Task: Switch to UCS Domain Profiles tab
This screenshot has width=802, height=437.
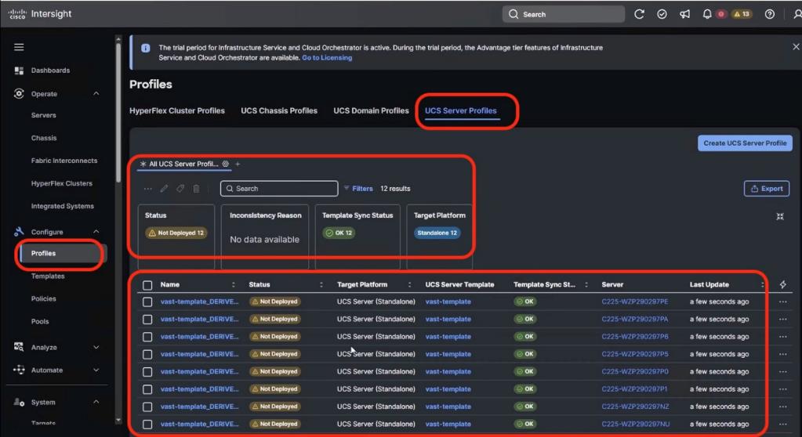Action: [371, 111]
